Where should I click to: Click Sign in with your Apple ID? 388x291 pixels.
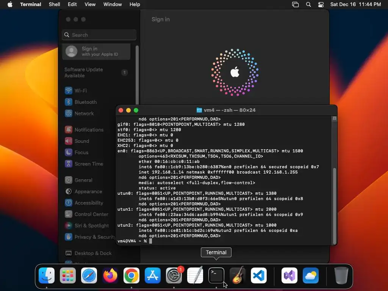[96, 52]
